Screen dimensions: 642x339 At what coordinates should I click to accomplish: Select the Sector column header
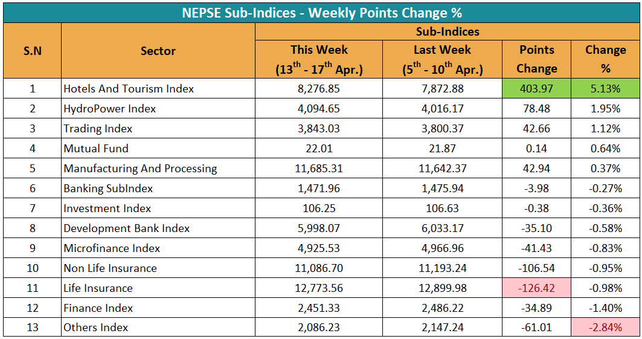pyautogui.click(x=158, y=51)
